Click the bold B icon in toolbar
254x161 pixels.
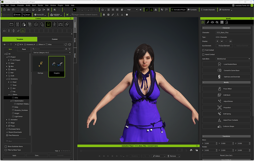click(x=104, y=15)
